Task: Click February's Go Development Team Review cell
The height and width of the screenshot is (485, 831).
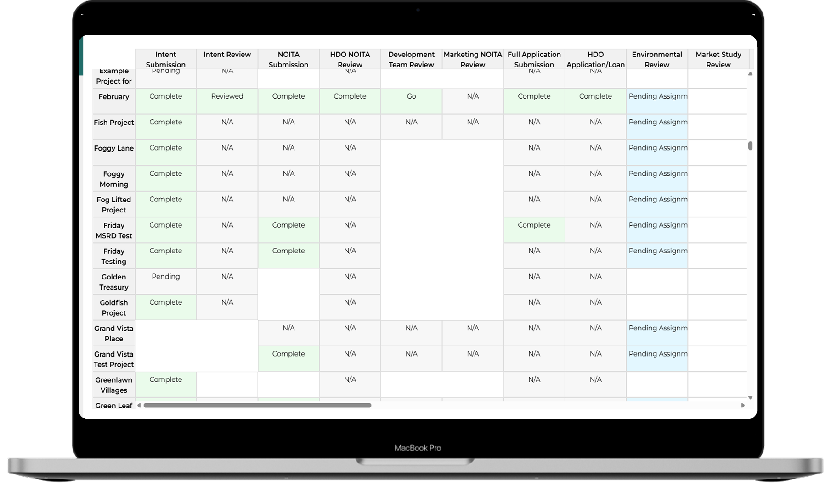Action: 411,101
